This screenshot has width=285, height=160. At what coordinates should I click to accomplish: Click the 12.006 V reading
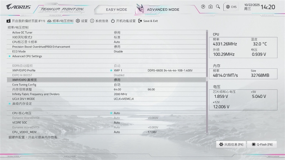(221, 107)
